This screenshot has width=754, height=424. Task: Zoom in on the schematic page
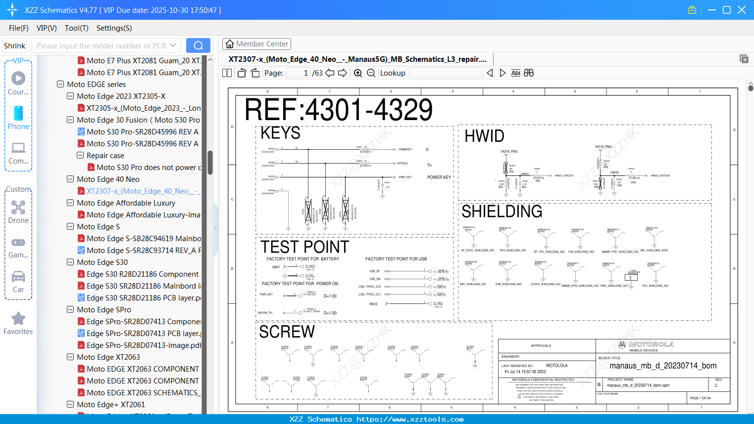click(x=357, y=73)
